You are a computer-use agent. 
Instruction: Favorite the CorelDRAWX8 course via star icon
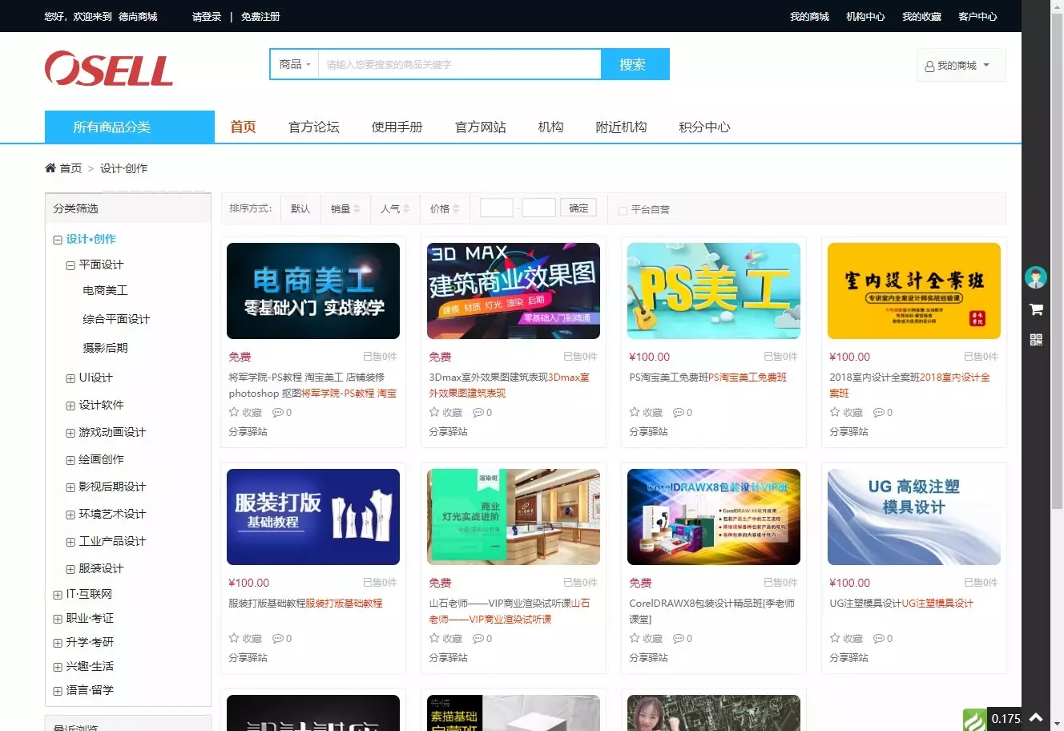click(635, 638)
